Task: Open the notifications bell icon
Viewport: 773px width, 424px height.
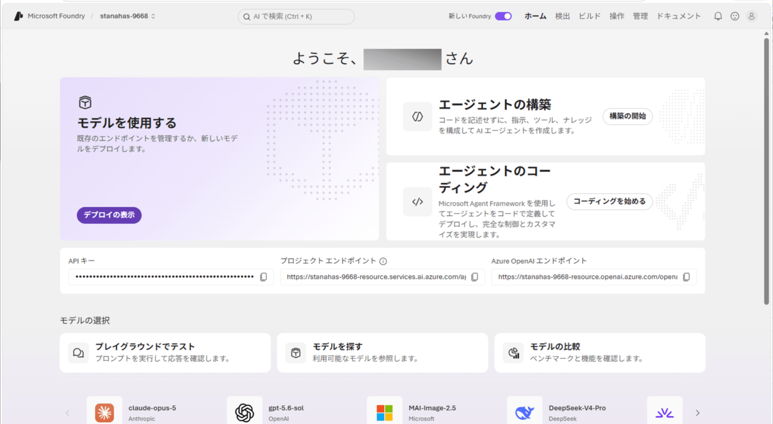Action: point(718,16)
